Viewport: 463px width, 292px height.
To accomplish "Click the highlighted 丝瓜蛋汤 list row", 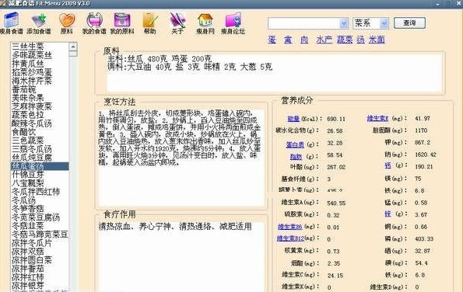I will pos(40,166).
